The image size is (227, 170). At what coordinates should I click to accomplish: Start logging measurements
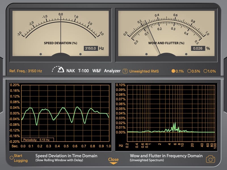12,158
